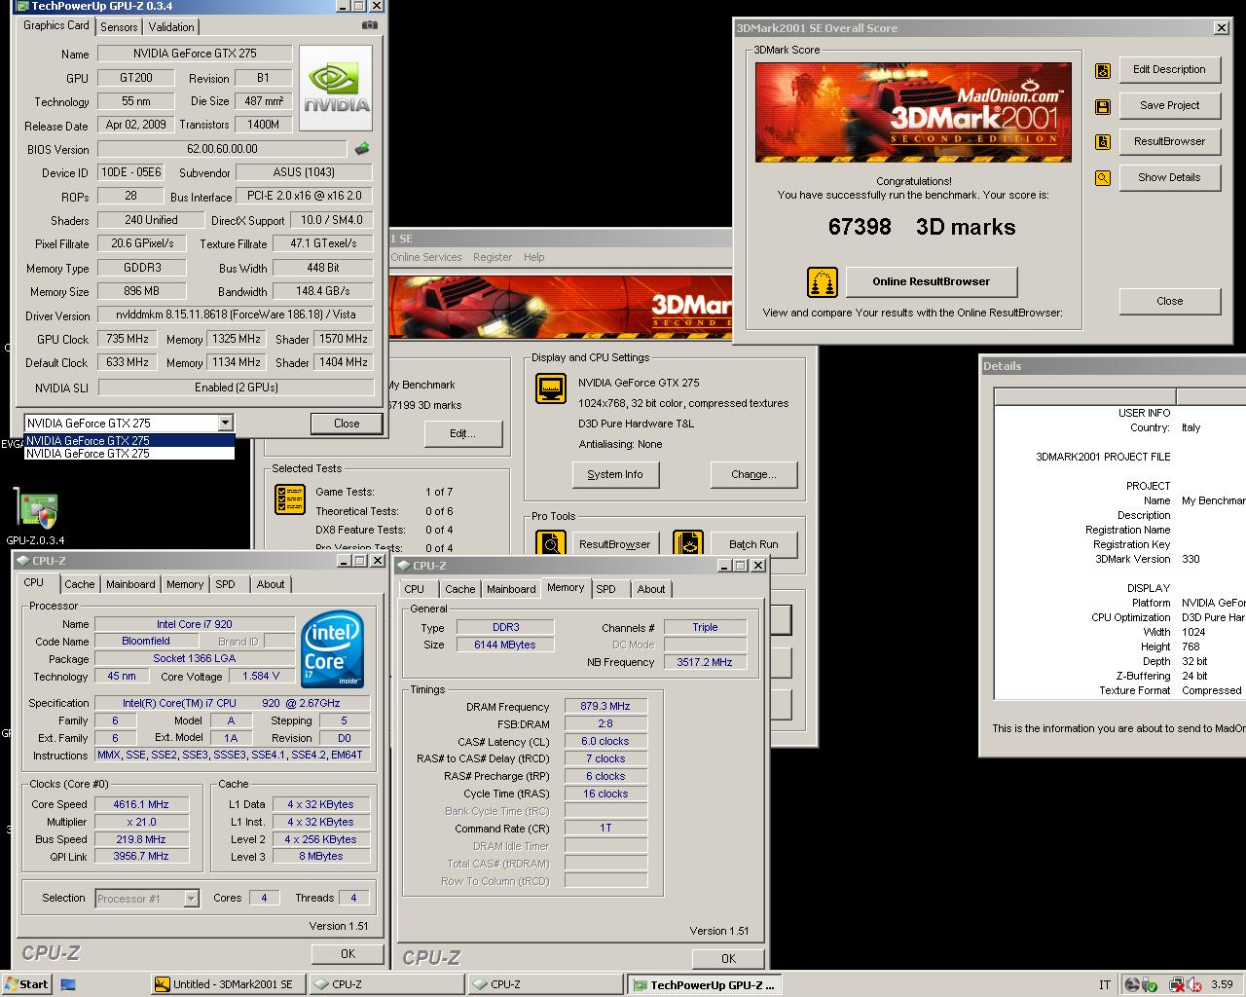Screen dimensions: 1246x997
Task: Open the Online Services menu in 3DMark2001
Action: 426,257
